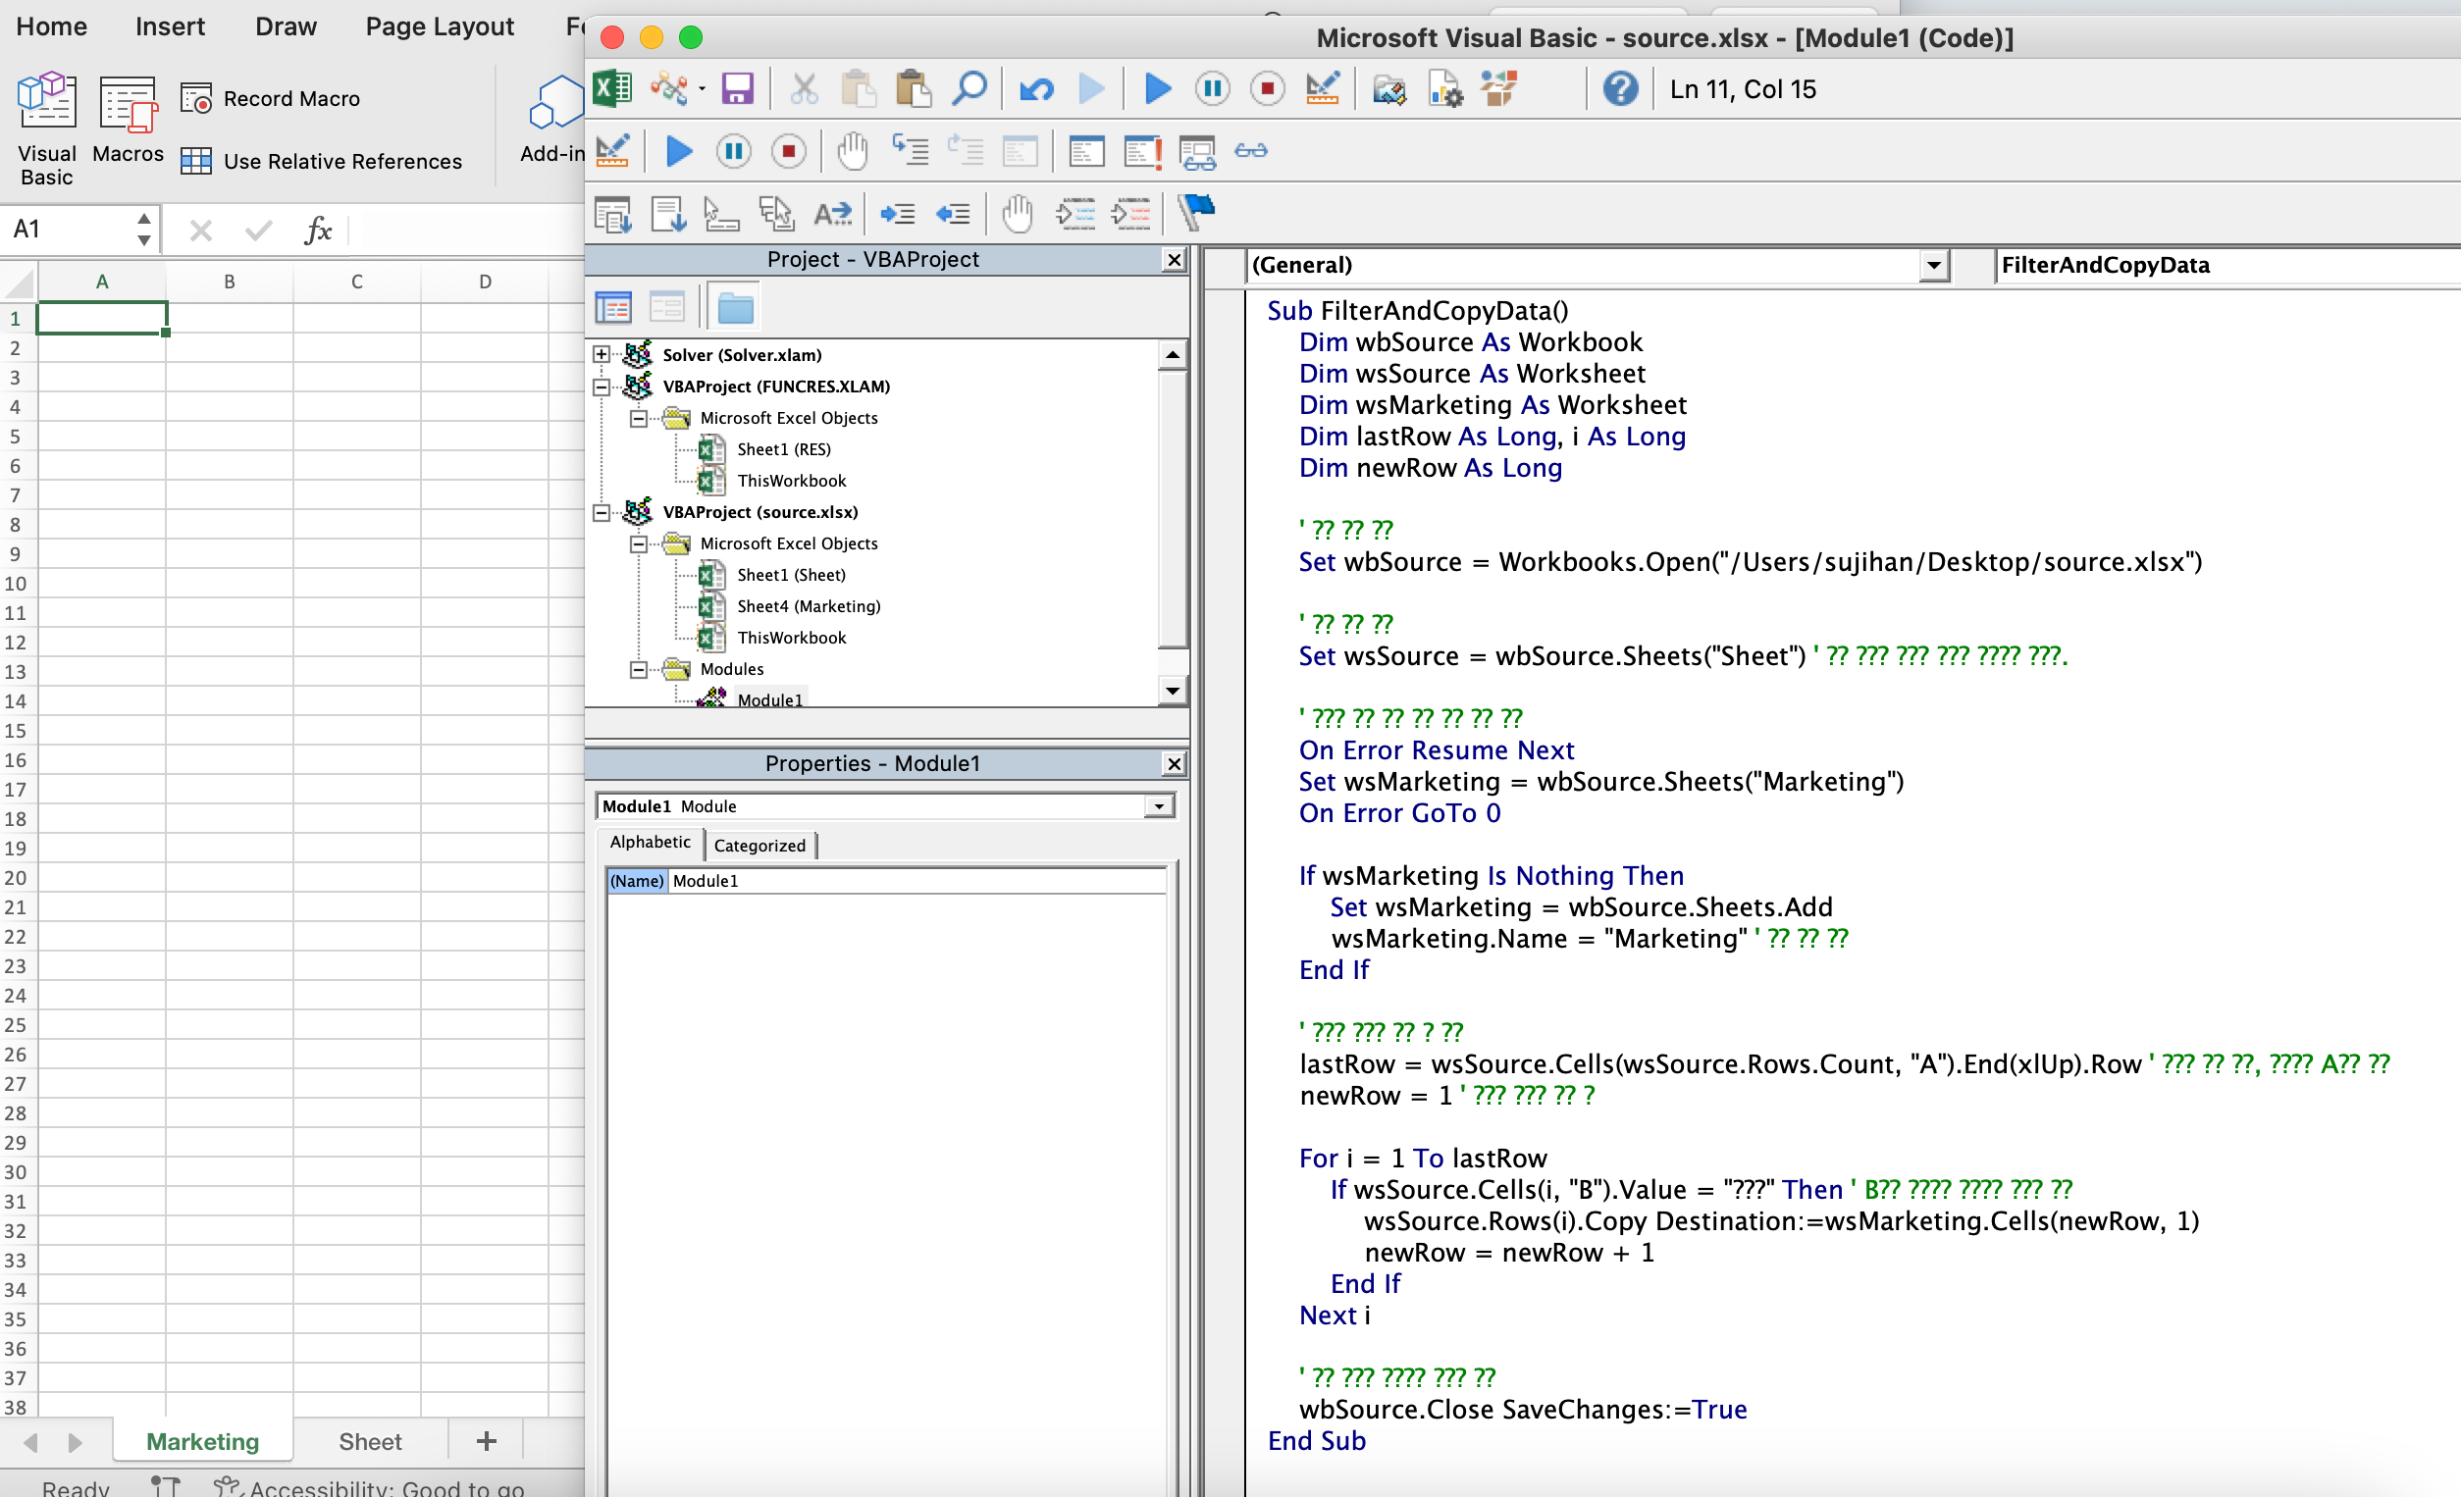
Task: Open the Watch Window icon
Action: (x=1196, y=152)
